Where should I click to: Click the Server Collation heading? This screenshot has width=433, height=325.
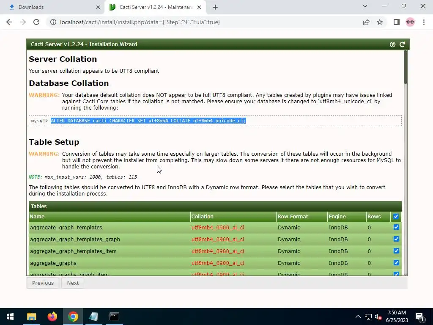[x=63, y=59]
